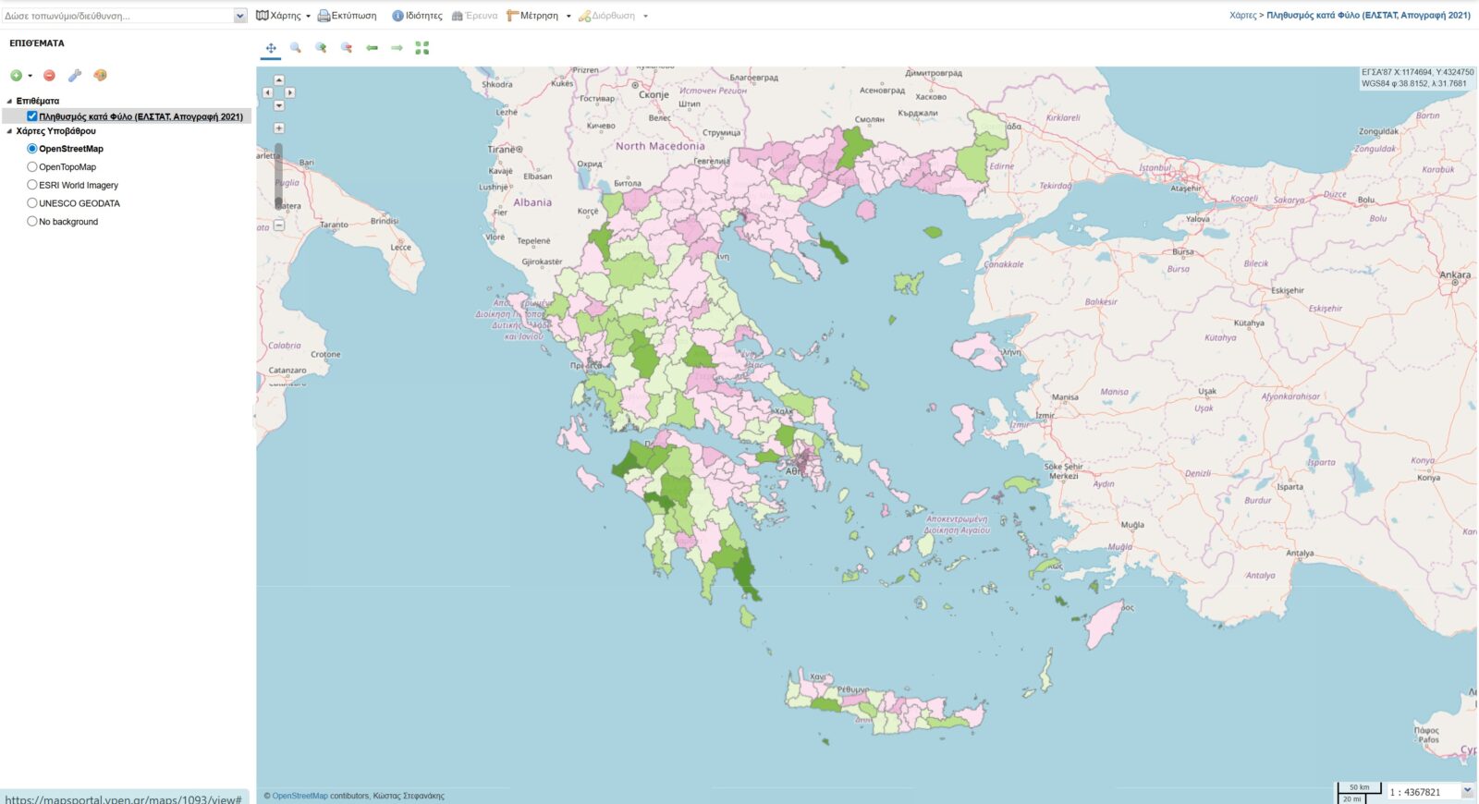Click the zoom to full extent icon

(x=422, y=48)
